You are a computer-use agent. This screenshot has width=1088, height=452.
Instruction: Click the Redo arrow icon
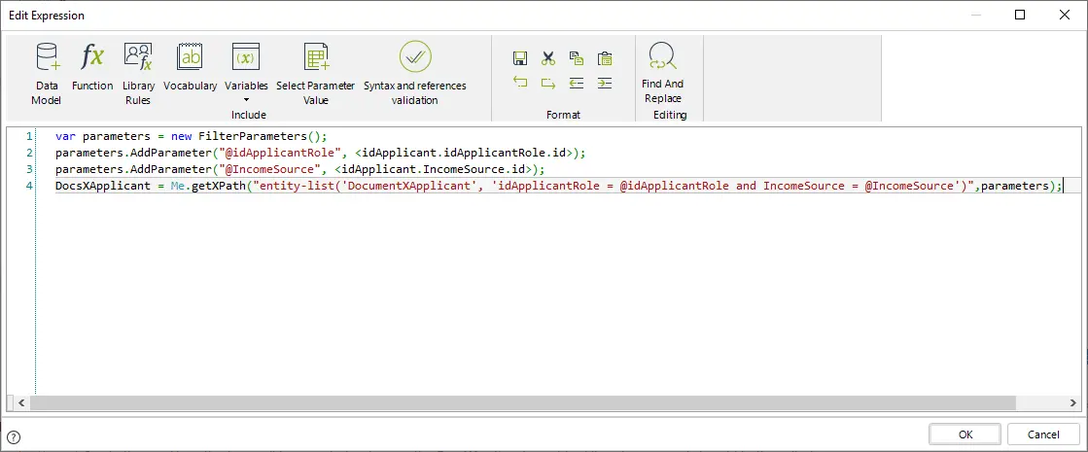[548, 83]
